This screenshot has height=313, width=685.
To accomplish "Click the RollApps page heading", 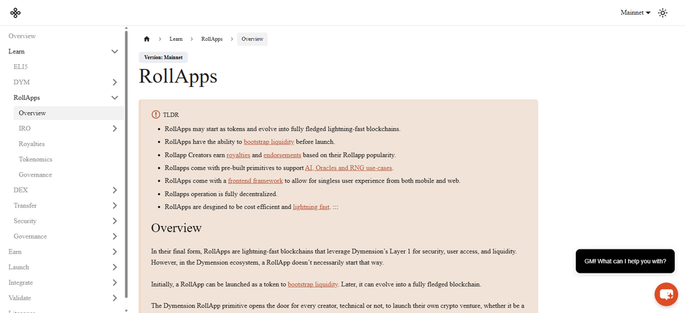I will tap(178, 76).
